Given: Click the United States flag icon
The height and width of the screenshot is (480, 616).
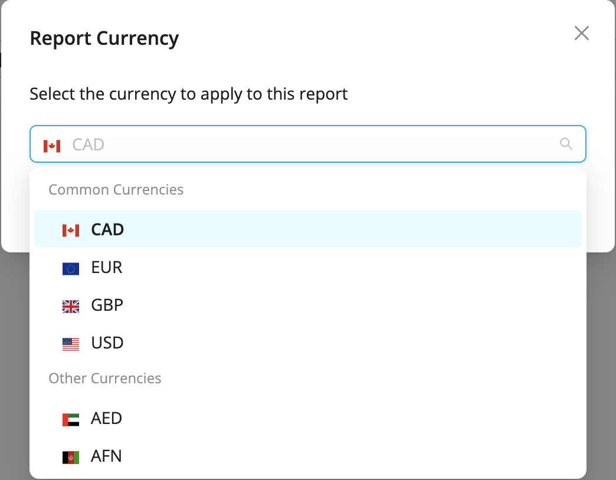Looking at the screenshot, I should tap(71, 344).
